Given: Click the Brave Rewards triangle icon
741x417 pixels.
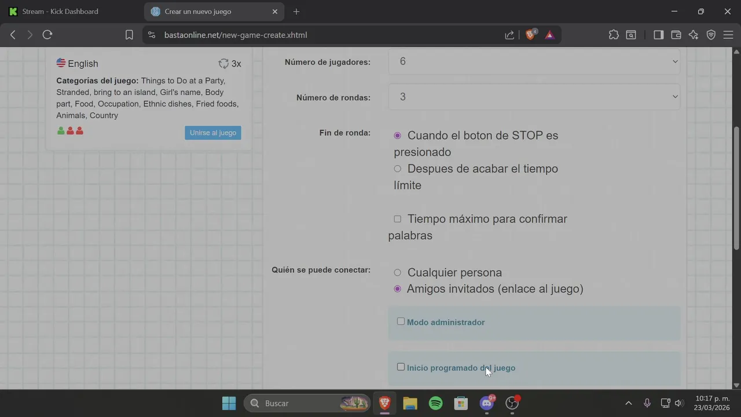Looking at the screenshot, I should (x=549, y=35).
